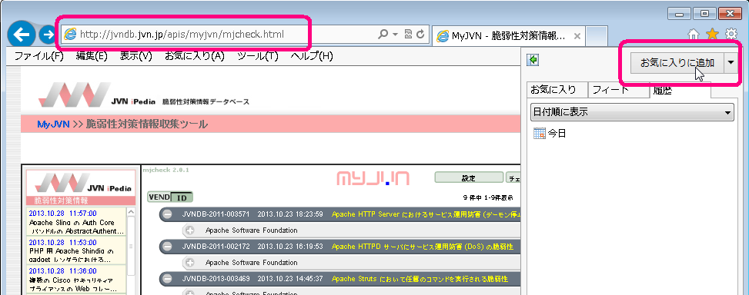749x295 pixels.
Task: Collapse the JVNDB-2011-002172 entry
Action: [x=167, y=247]
